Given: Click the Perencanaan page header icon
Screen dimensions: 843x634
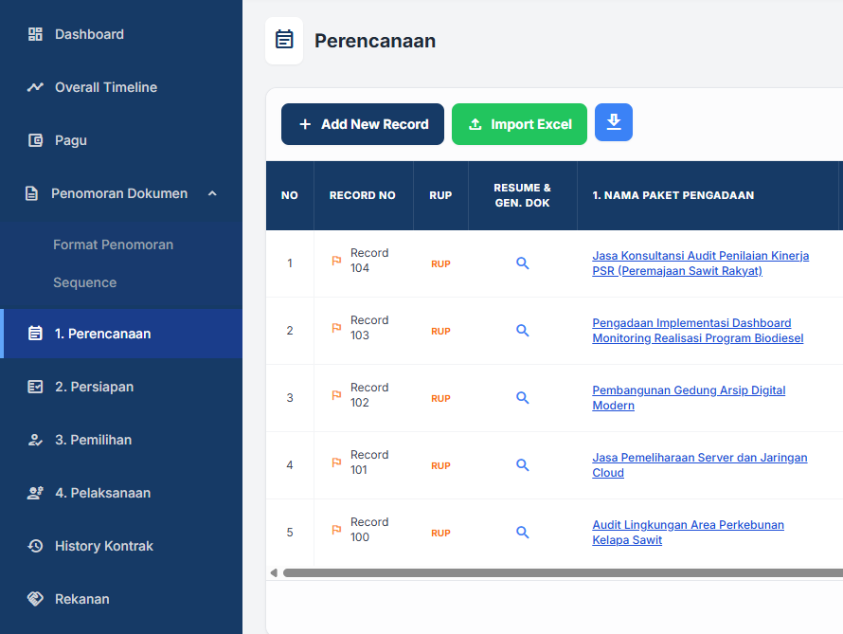Looking at the screenshot, I should 284,41.
